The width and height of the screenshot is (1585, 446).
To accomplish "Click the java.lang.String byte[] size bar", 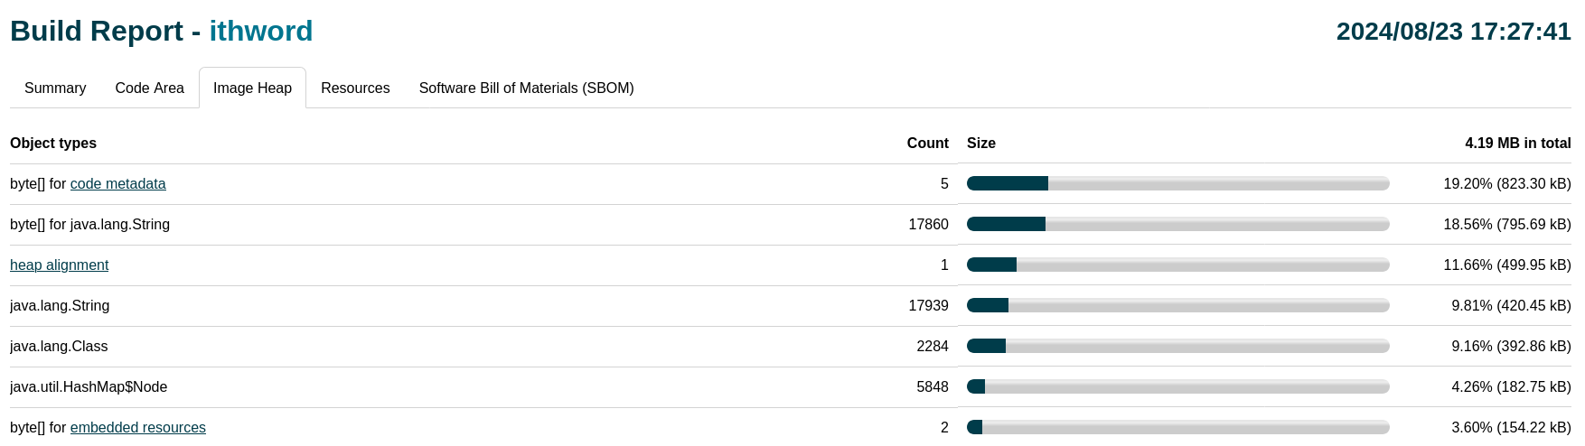I will 1177,225.
